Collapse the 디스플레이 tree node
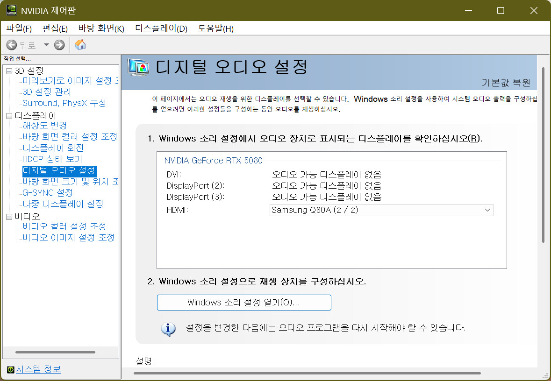This screenshot has width=551, height=381. pyautogui.click(x=9, y=116)
